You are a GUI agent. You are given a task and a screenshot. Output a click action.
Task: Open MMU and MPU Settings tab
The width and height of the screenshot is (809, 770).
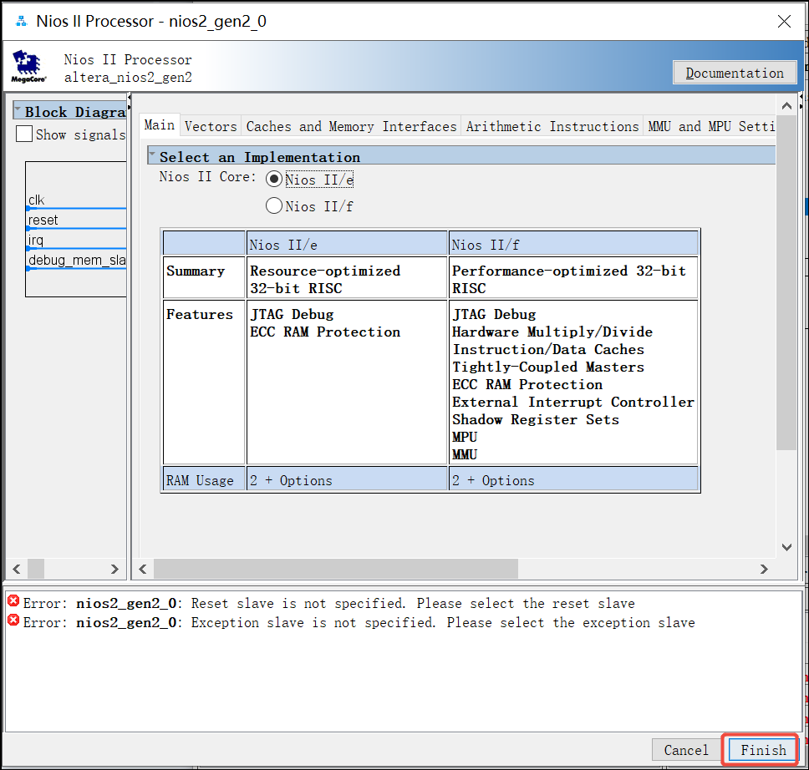coord(710,126)
